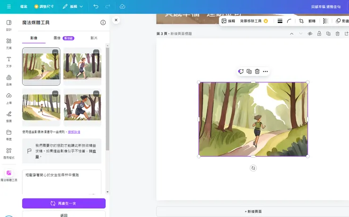
Task: Switch to the 影片 tab
Action: 94,38
